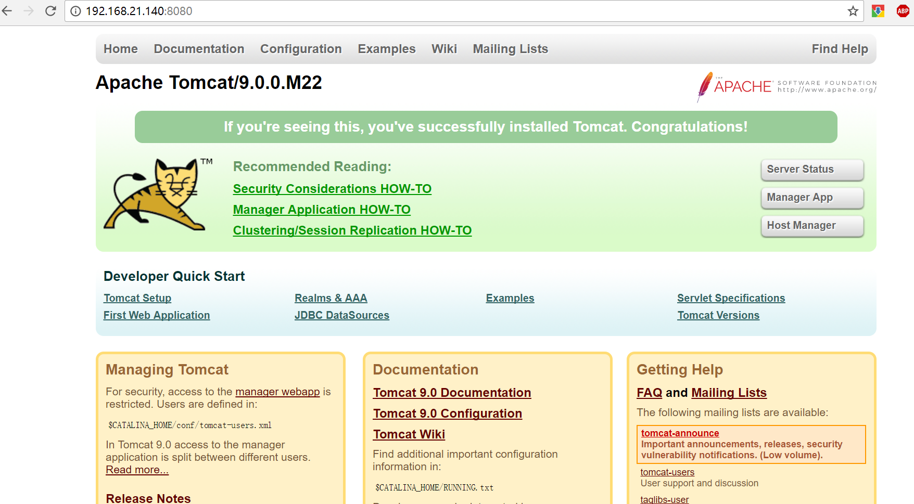Open the Servlet Specifications link
Screen dimensions: 914x504
pyautogui.click(x=731, y=298)
